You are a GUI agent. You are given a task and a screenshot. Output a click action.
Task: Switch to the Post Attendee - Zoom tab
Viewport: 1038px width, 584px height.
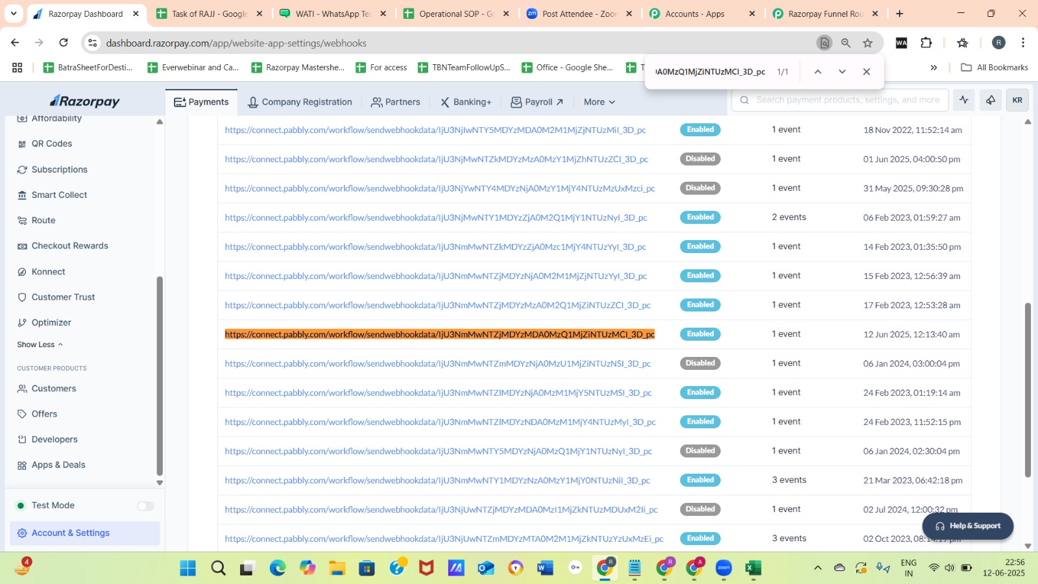pyautogui.click(x=580, y=14)
